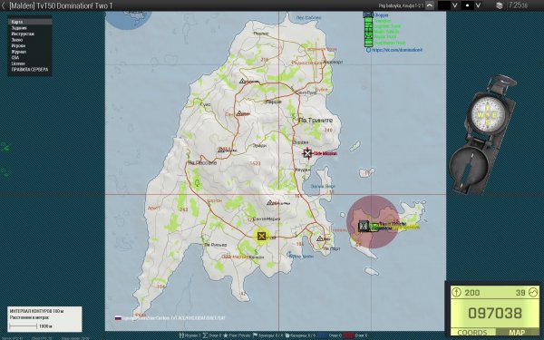Viewport: 544px width, 340px height.
Task: Click the compass on the right side
Action: pos(482,134)
